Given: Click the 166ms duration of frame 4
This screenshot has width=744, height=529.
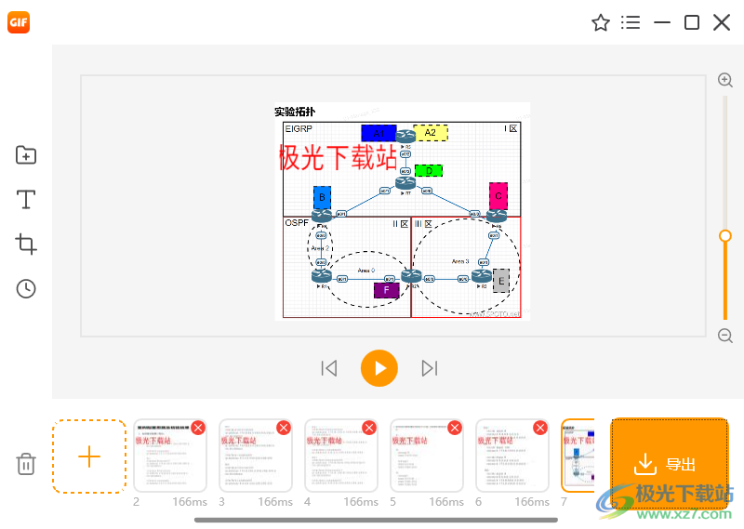Looking at the screenshot, I should [x=361, y=502].
